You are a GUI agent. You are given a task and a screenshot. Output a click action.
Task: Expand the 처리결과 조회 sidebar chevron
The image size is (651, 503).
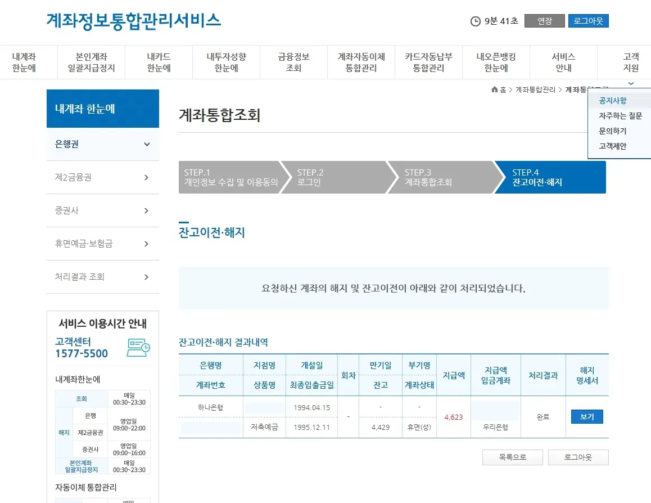click(x=146, y=277)
